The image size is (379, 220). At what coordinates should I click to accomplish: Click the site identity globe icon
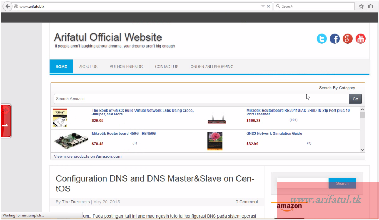[16, 7]
